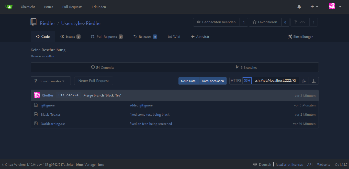Click the Neuer Pull-Request button

point(94,81)
